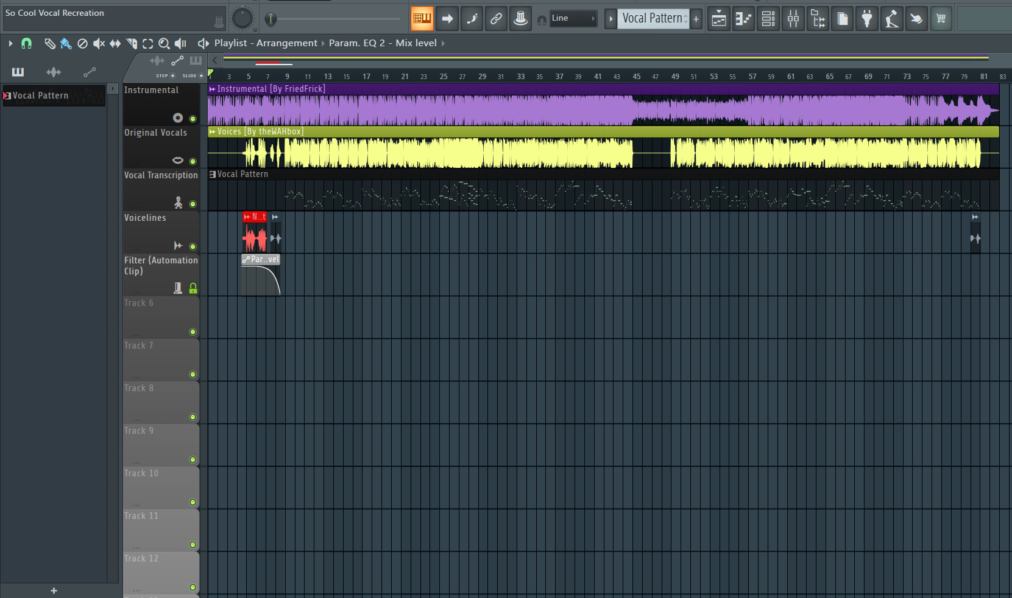Select the Draw (pencil) tool
Viewport: 1012px width, 598px height.
pyautogui.click(x=49, y=43)
